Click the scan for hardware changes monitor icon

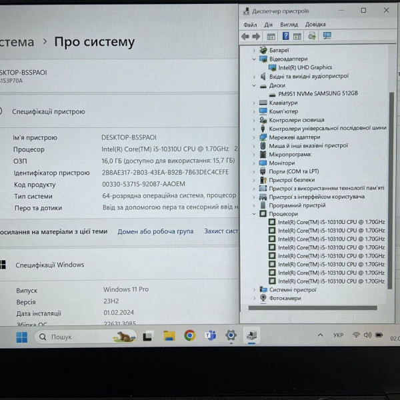pos(327,36)
